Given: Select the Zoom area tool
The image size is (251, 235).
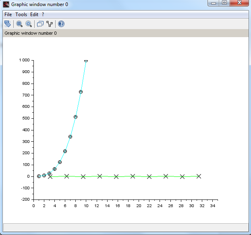Looking at the screenshot, I should pos(19,24).
